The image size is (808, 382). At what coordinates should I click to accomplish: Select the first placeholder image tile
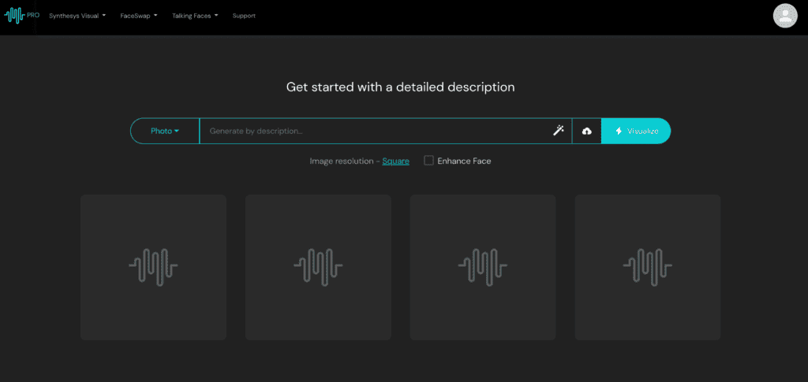(x=153, y=267)
